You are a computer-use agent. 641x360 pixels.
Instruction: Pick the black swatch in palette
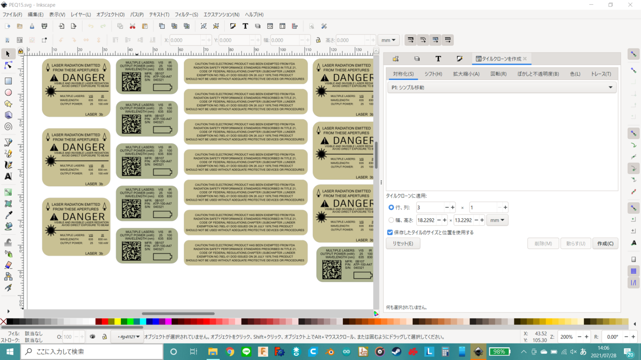click(10, 322)
